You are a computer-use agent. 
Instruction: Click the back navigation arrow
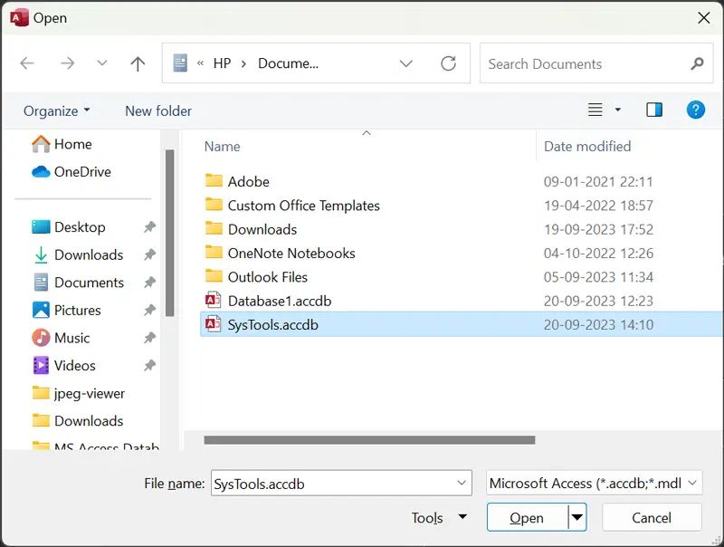[27, 63]
